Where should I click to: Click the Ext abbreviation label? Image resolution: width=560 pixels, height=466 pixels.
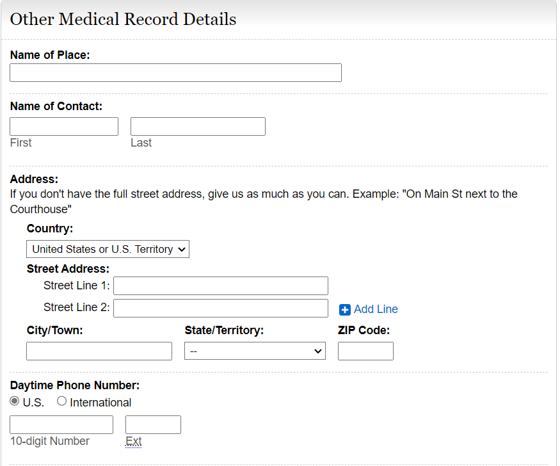point(133,441)
